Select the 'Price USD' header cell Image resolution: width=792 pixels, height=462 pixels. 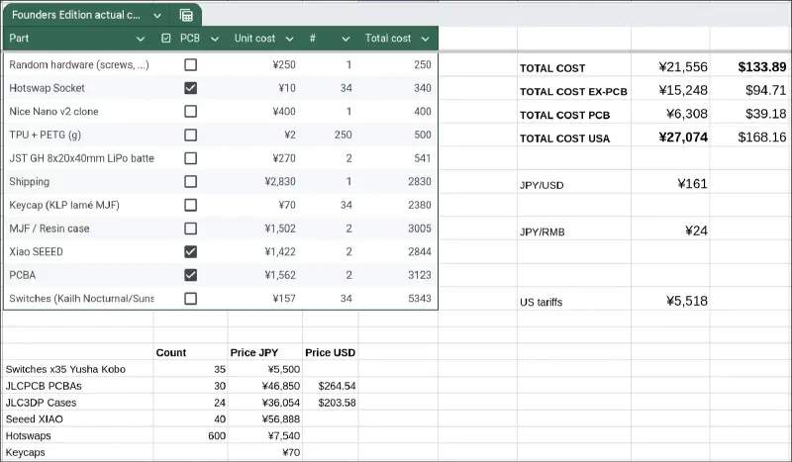click(330, 352)
